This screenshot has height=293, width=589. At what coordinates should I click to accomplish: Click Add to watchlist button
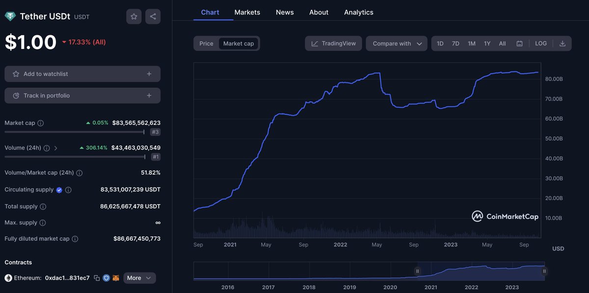click(x=82, y=74)
